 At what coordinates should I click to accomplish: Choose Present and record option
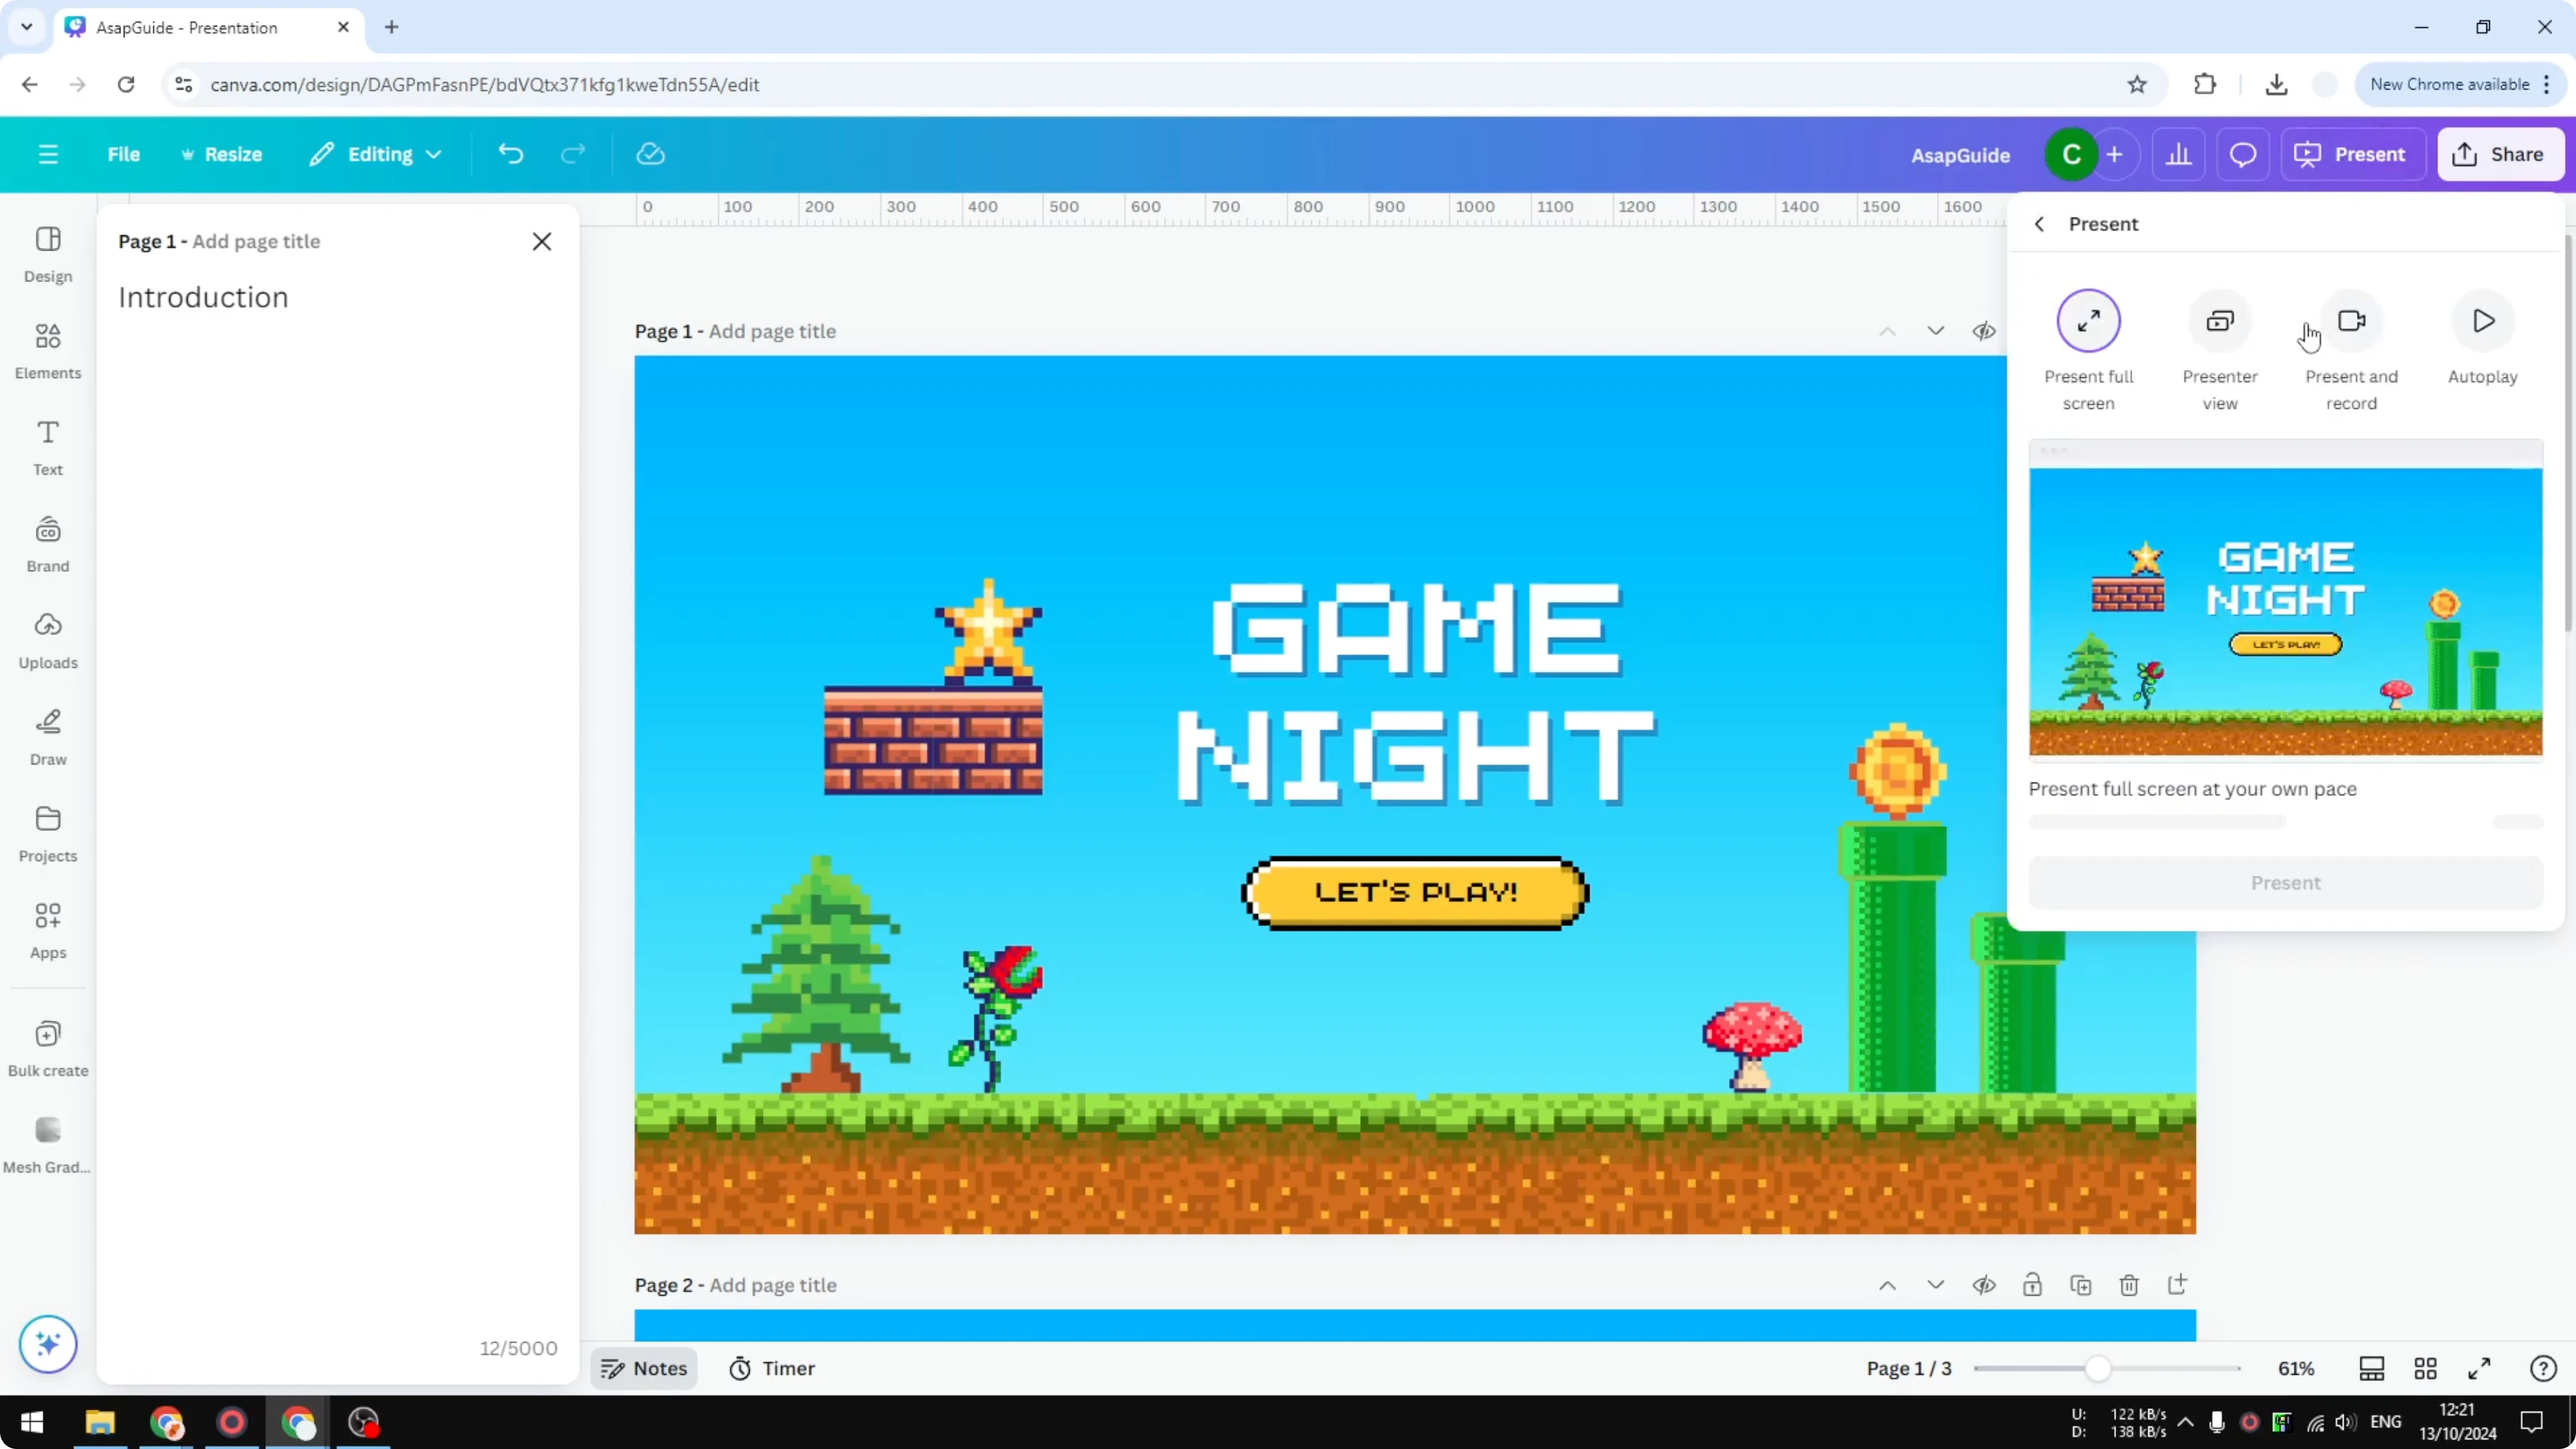2351,350
